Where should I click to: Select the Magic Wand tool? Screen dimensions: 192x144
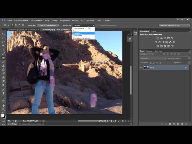pyautogui.click(x=3, y=46)
